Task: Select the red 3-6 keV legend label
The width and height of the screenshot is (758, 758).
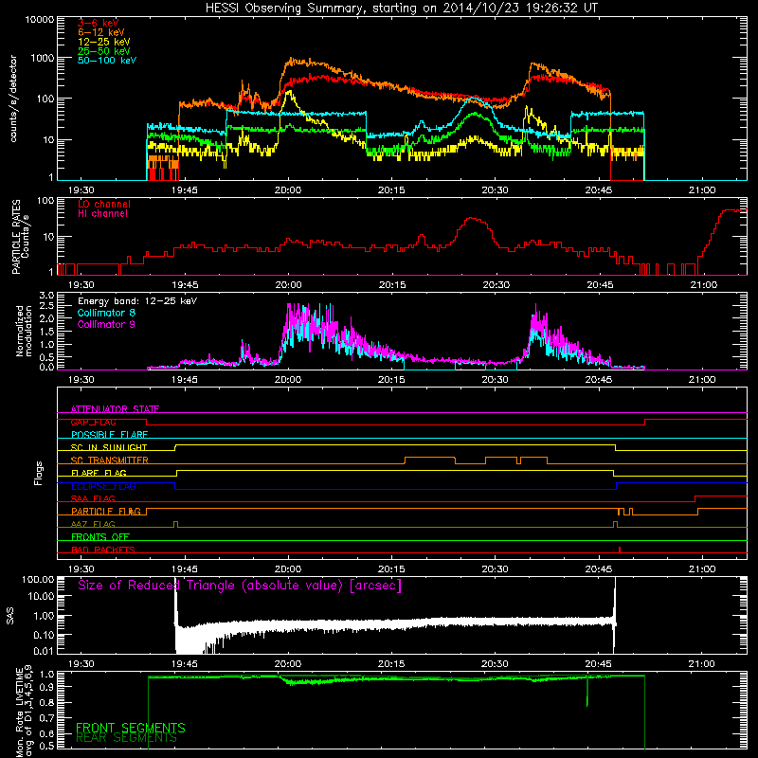Action: [99, 23]
